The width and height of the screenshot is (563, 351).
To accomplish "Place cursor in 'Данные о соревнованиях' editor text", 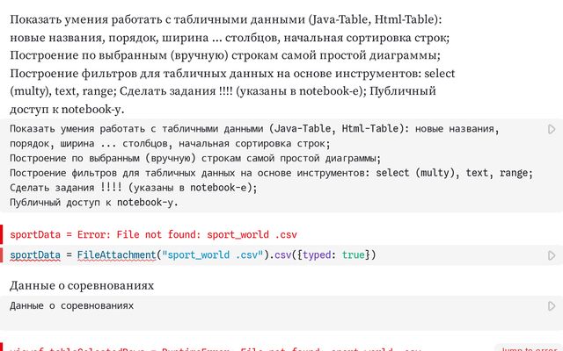I will (72, 306).
